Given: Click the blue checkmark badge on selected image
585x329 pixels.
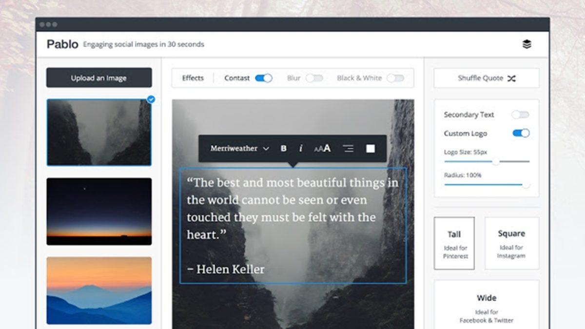Looking at the screenshot, I should 151,99.
